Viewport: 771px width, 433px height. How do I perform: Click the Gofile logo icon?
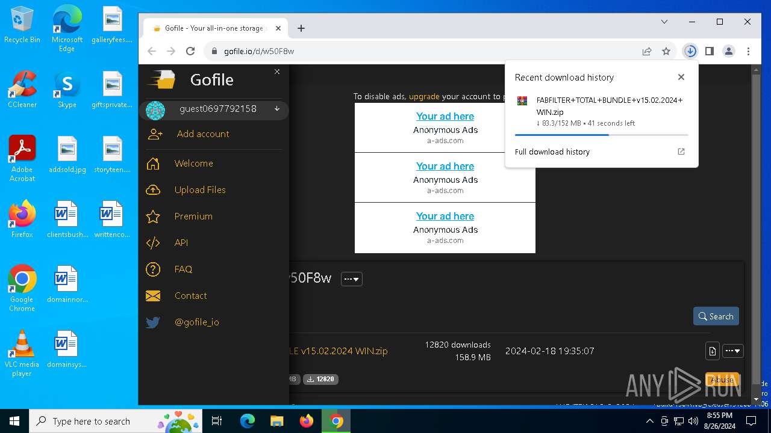(161, 80)
